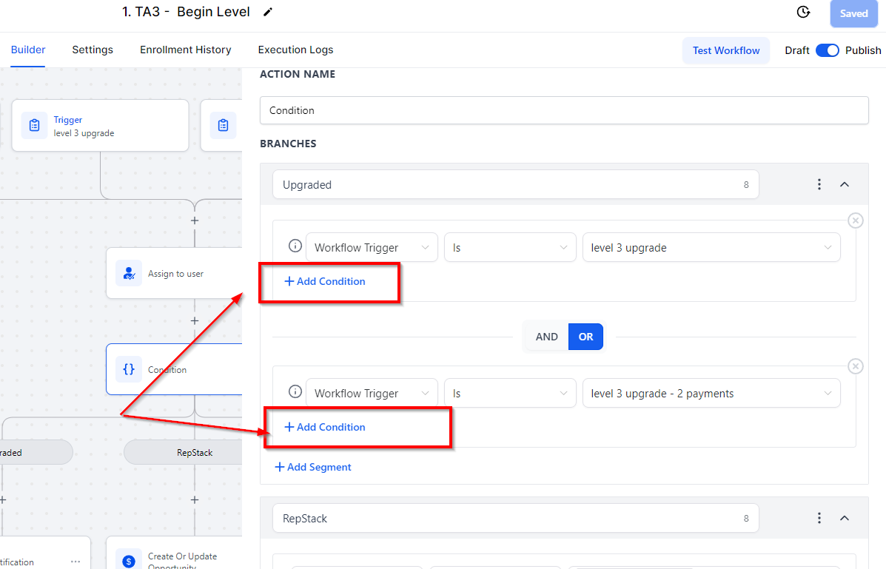Collapse the RepStack branch section
This screenshot has height=569, width=886.
coord(845,518)
